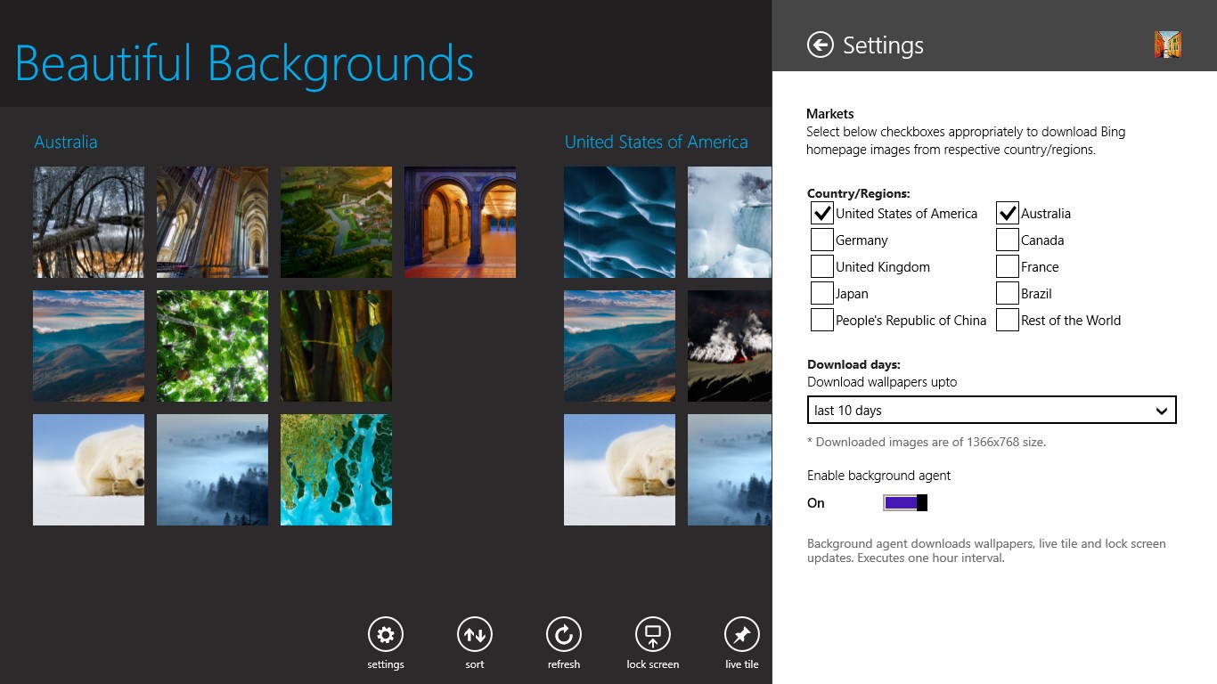Uncheck the United States of America checkbox
The width and height of the screenshot is (1217, 684).
tap(821, 213)
